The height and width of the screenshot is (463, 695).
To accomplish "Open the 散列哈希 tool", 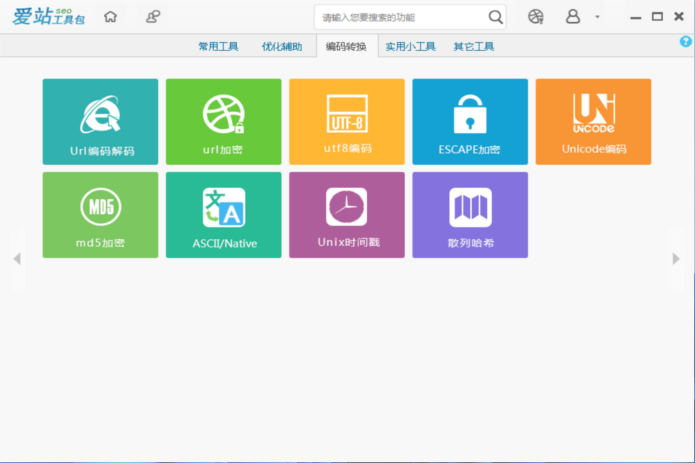I will [x=470, y=214].
